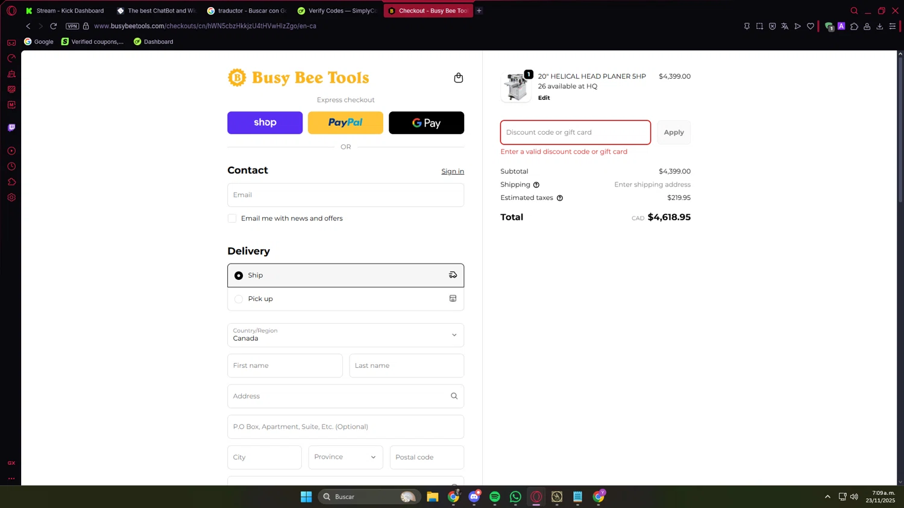The image size is (904, 508).
Task: Open the sidebar player icon
Action: click(x=11, y=151)
